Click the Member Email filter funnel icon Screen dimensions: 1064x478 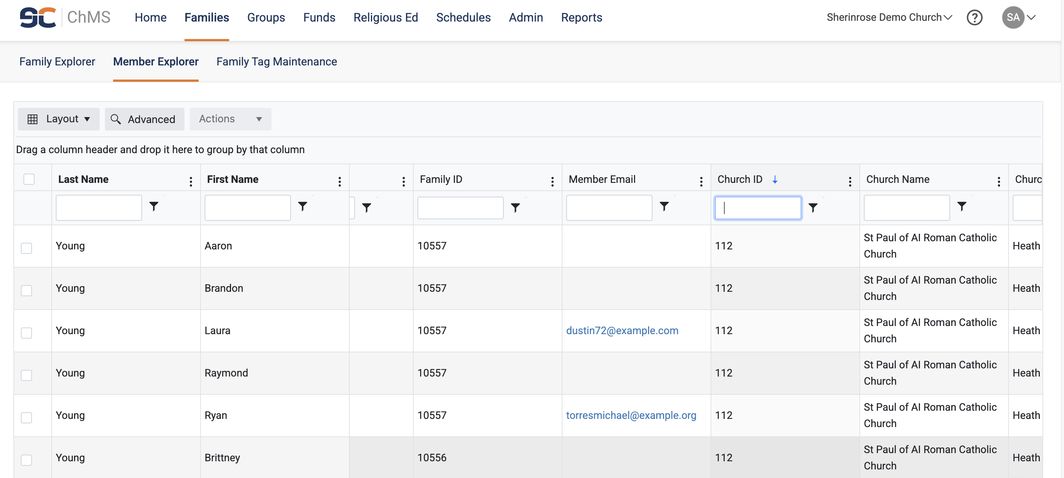point(664,206)
